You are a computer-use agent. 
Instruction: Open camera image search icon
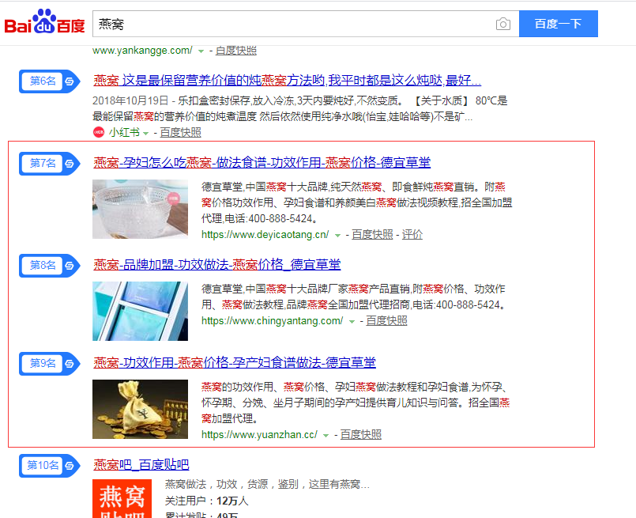[x=503, y=24]
